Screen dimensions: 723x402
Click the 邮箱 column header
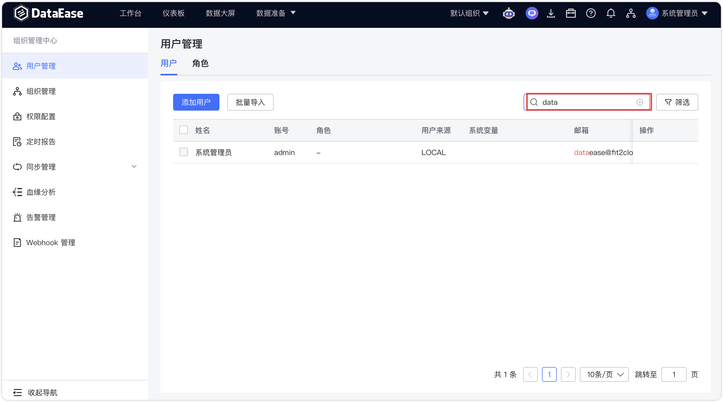581,130
